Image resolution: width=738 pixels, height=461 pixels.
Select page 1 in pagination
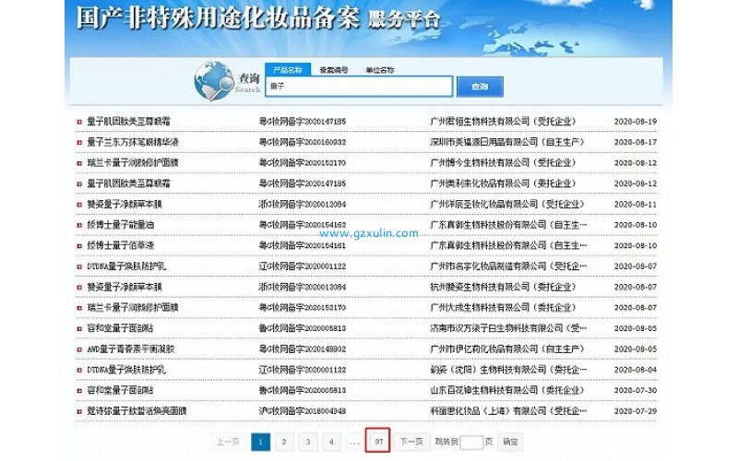coord(261,442)
